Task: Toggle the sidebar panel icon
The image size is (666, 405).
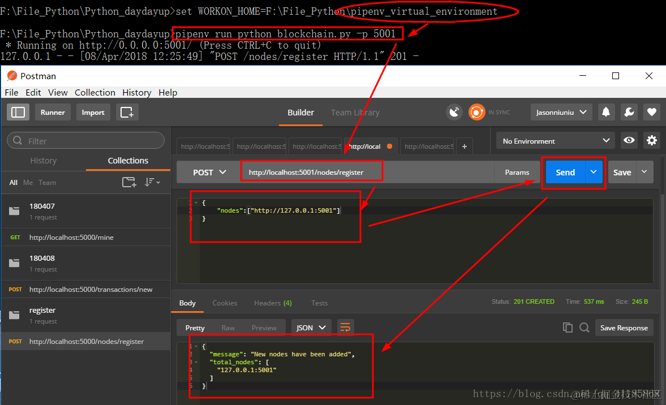Action: click(x=18, y=113)
